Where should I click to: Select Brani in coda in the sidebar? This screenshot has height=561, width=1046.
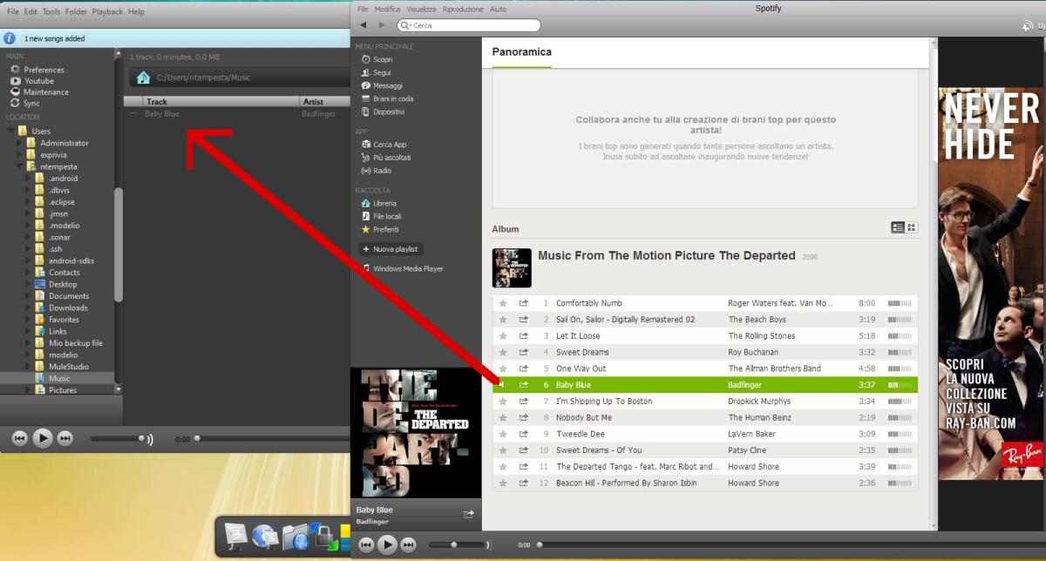(394, 98)
